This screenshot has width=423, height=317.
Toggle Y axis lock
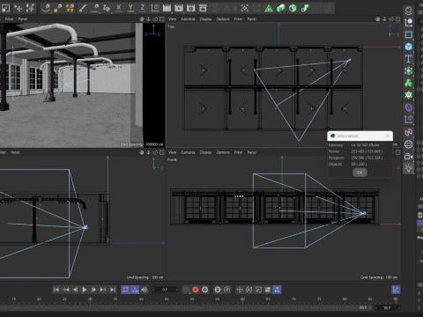click(x=130, y=8)
